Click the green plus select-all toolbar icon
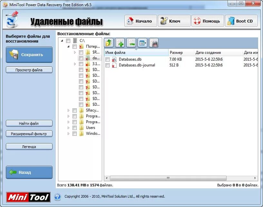This screenshot has height=207, width=263. coord(120,43)
